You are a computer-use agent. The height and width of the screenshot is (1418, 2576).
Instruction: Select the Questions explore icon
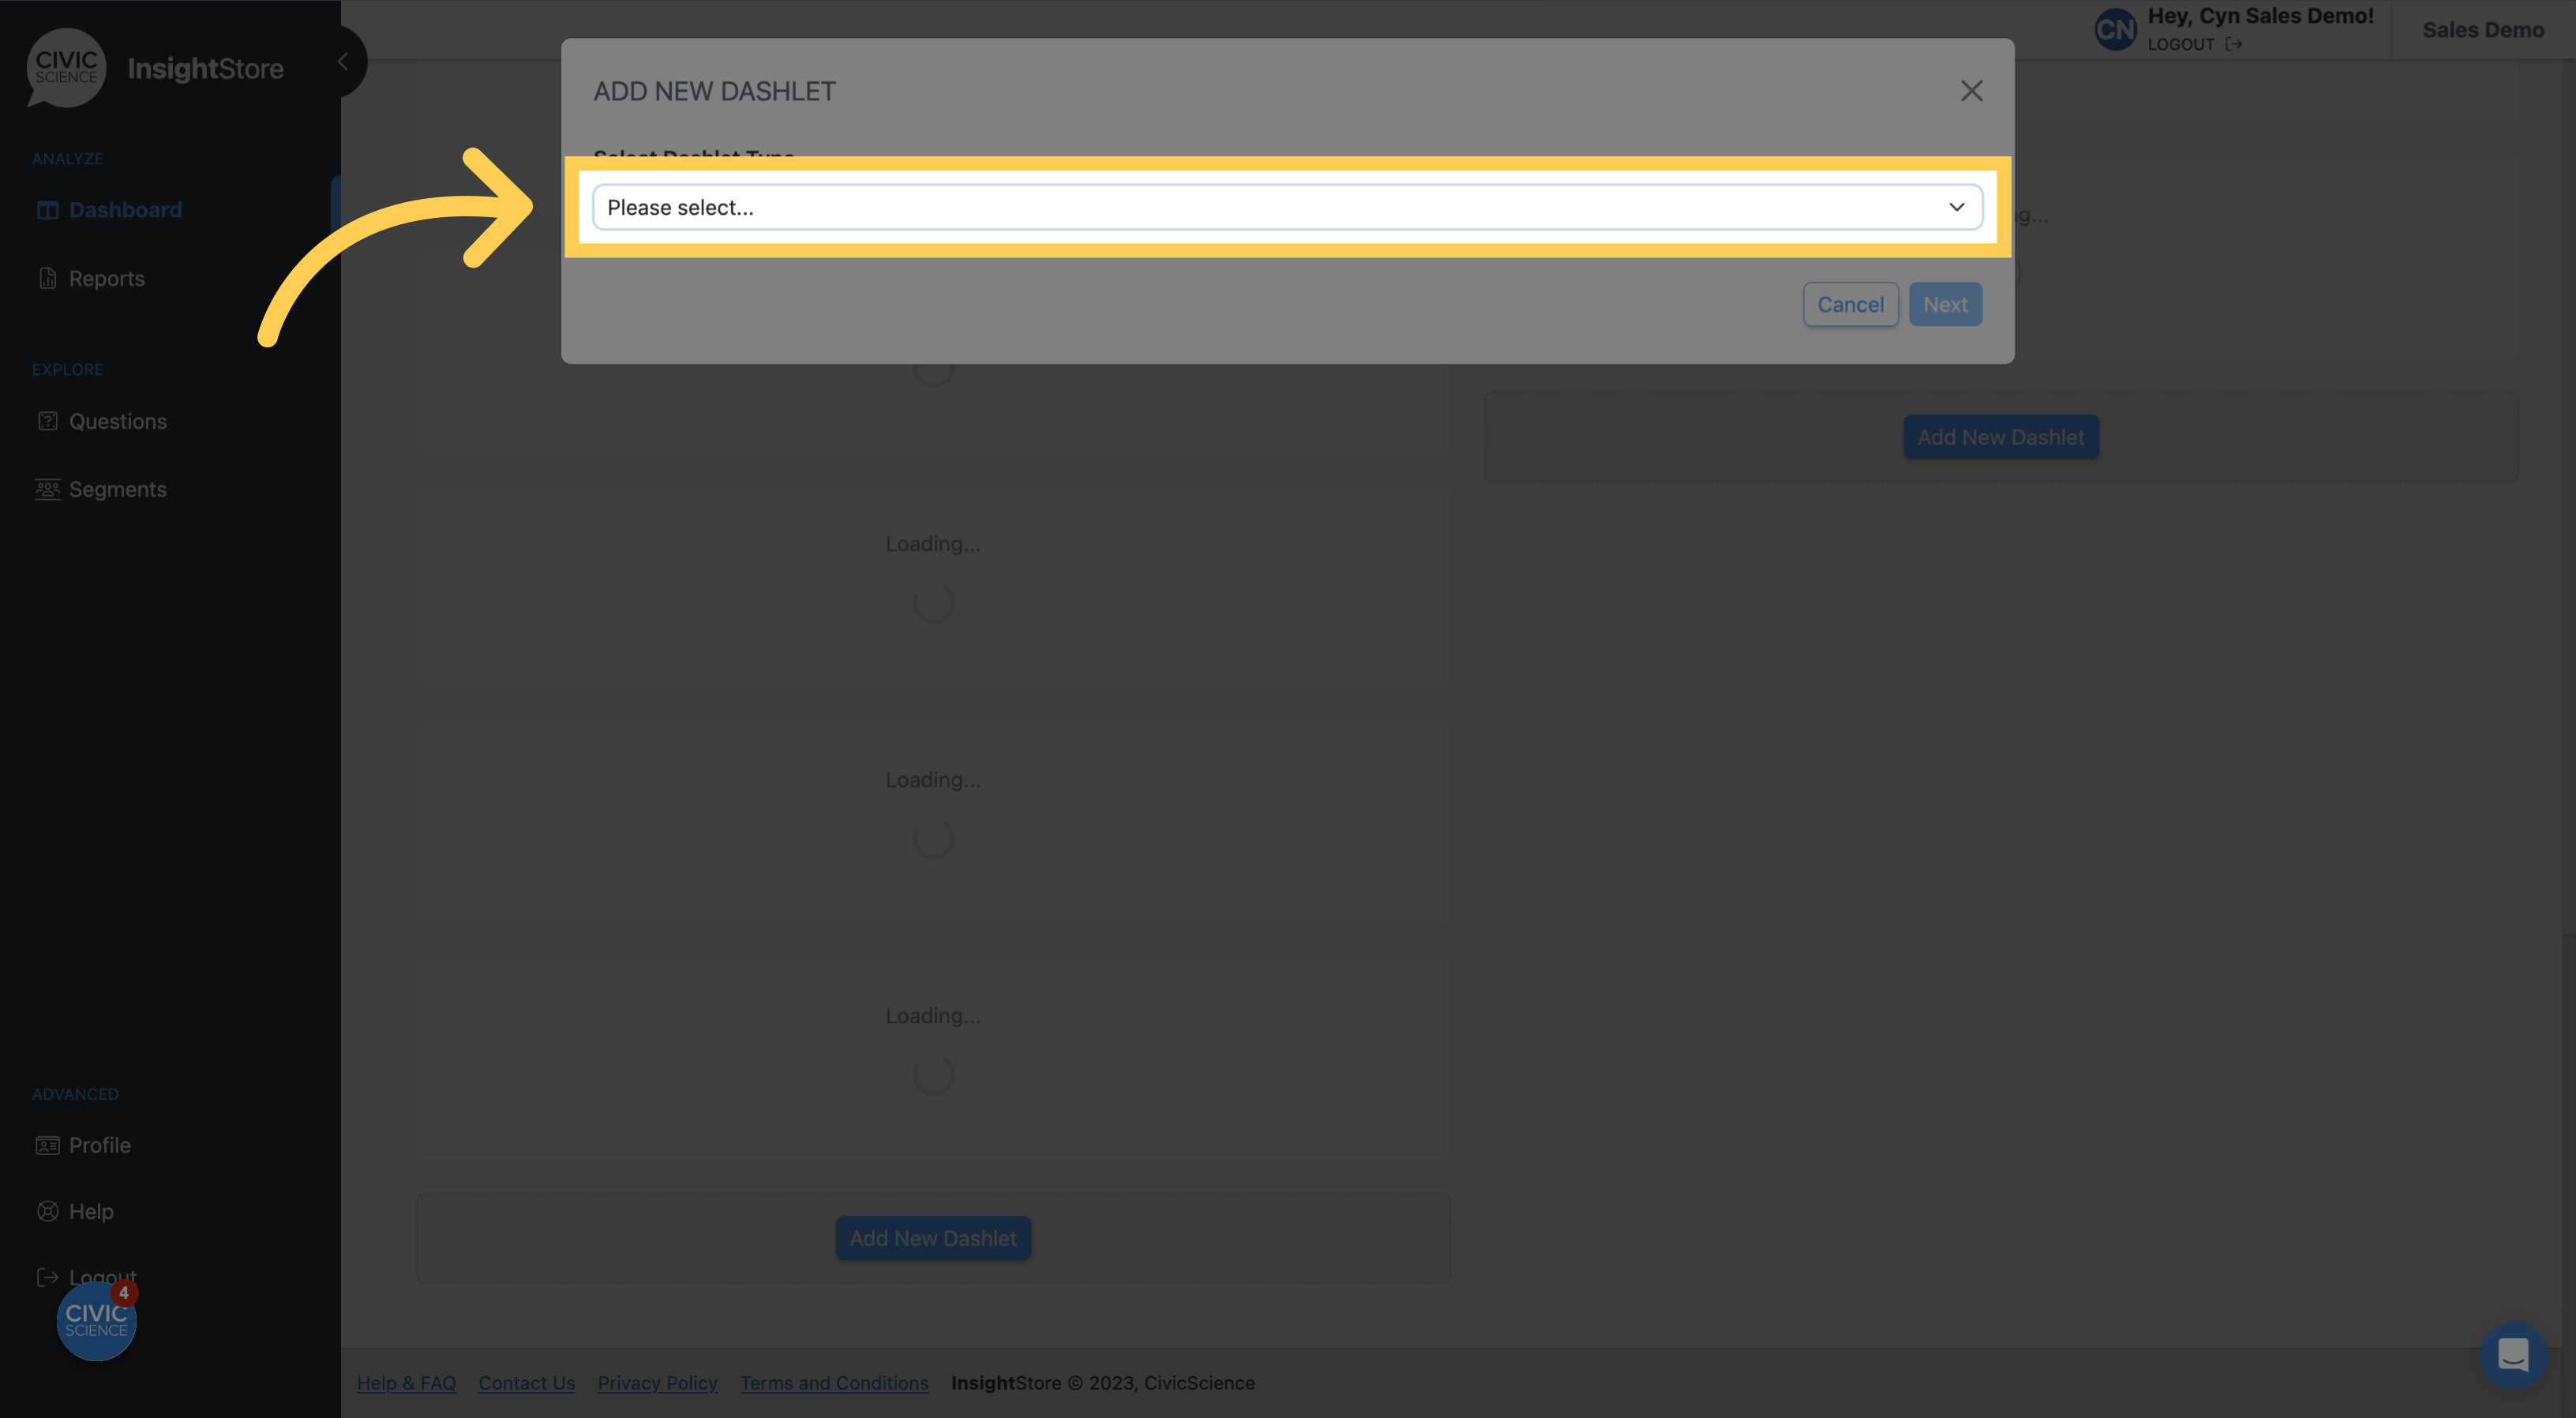pos(47,421)
